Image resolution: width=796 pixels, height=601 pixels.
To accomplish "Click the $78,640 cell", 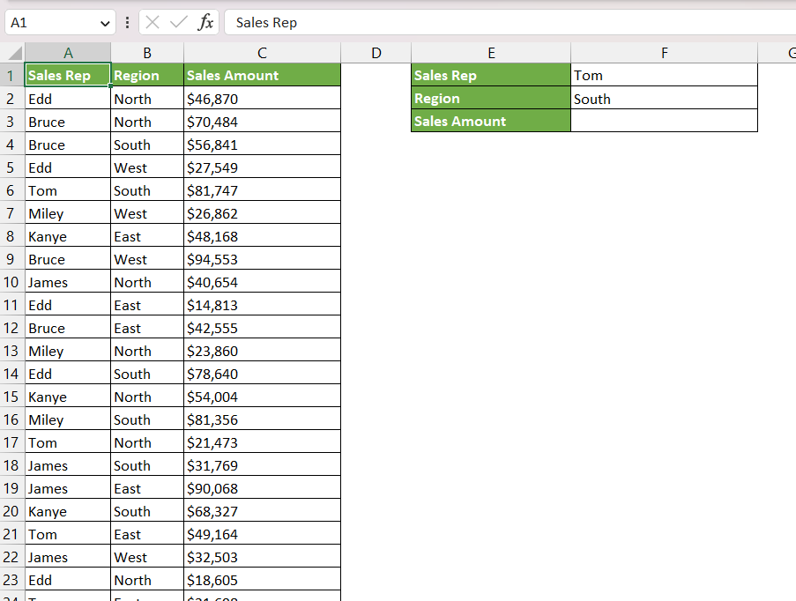I will [x=262, y=374].
